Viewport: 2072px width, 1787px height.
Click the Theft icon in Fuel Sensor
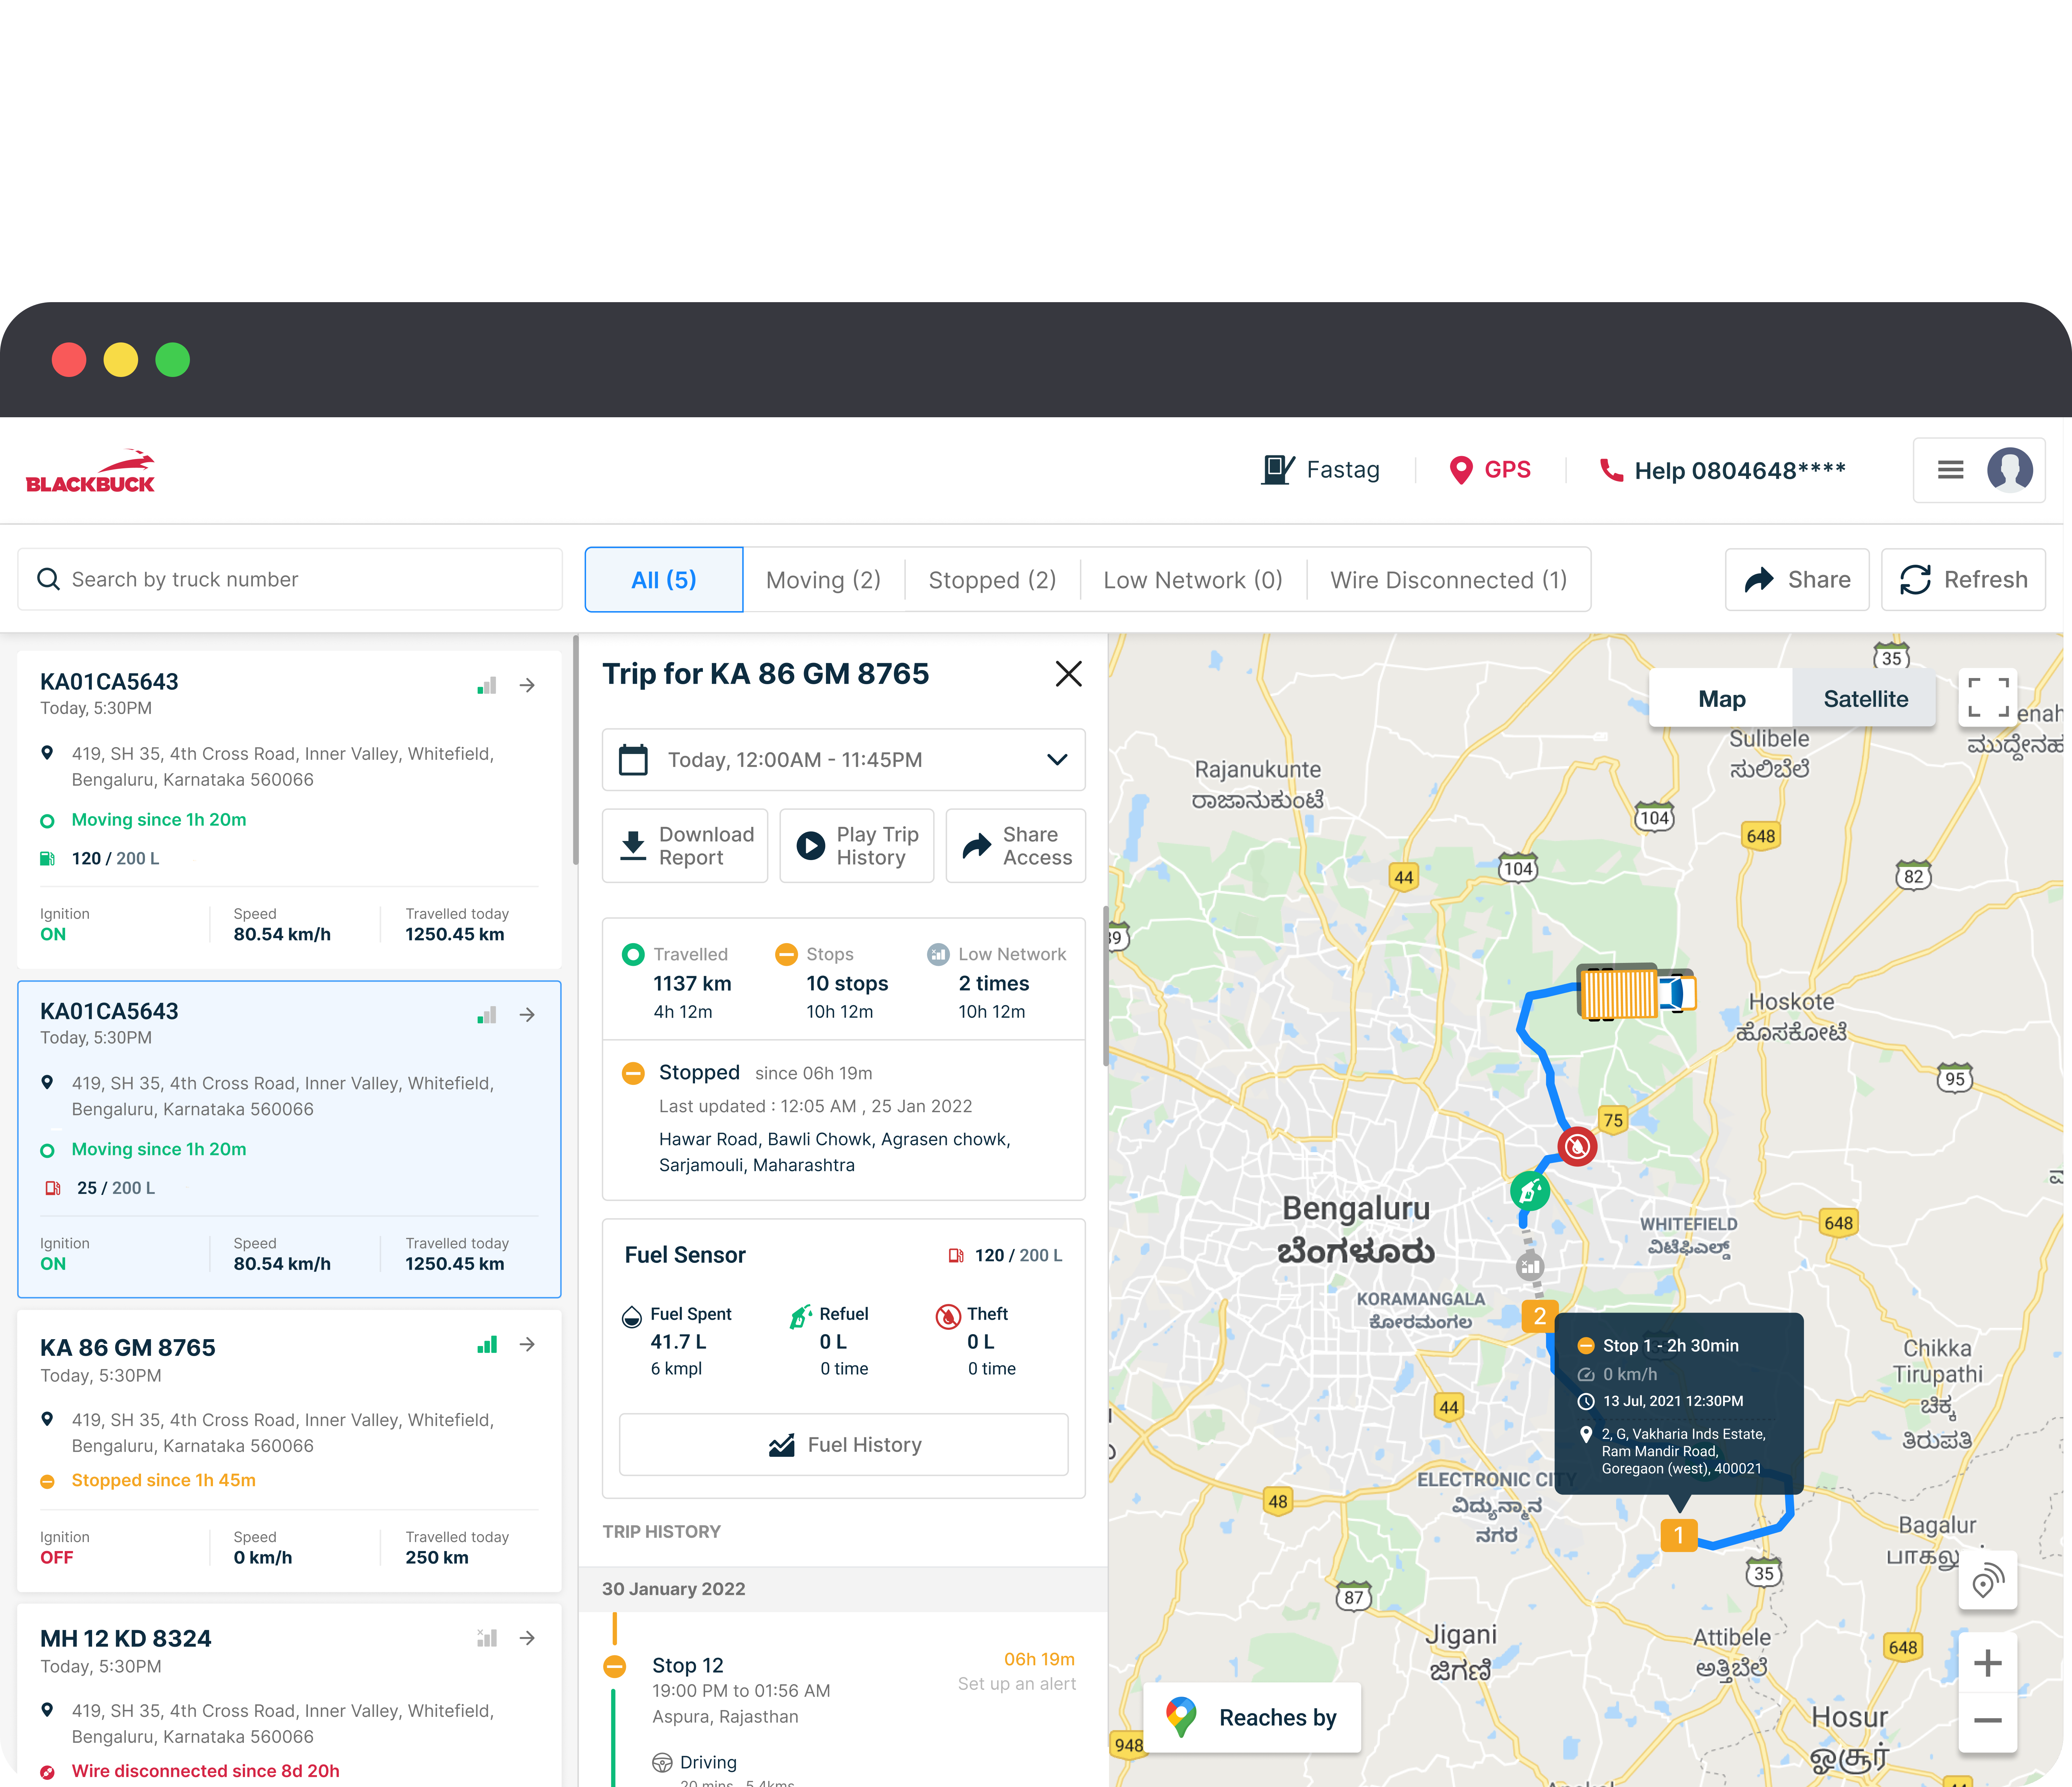947,1316
